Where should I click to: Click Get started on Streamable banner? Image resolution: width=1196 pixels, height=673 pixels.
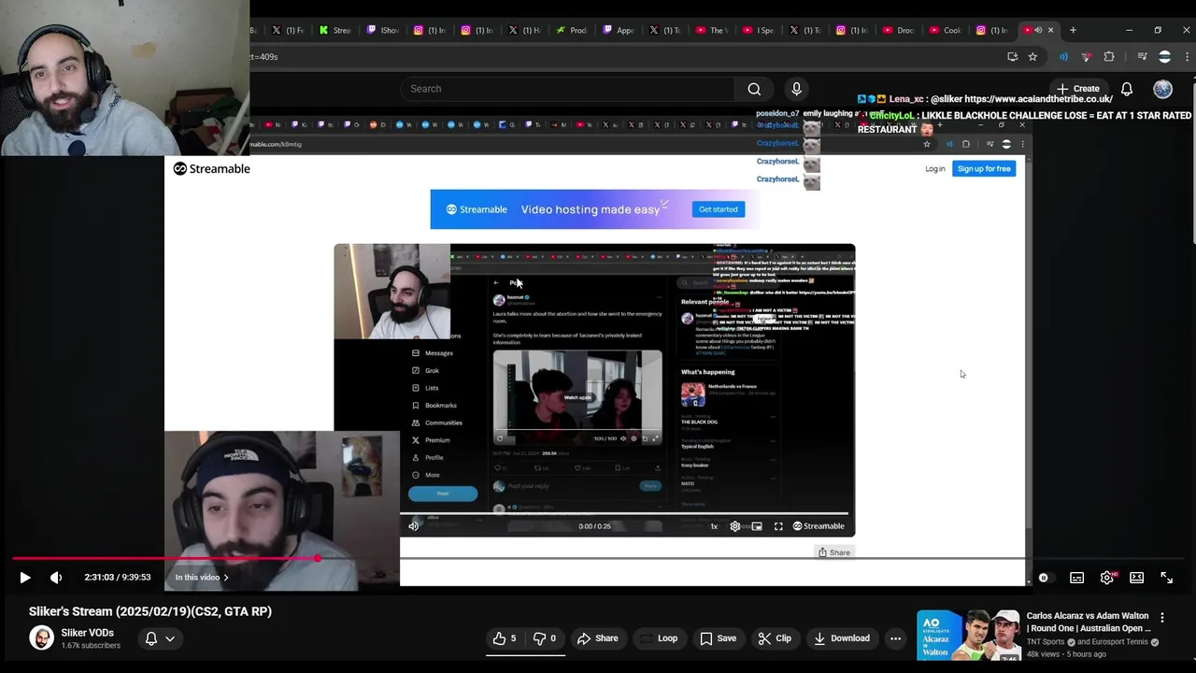[719, 209]
